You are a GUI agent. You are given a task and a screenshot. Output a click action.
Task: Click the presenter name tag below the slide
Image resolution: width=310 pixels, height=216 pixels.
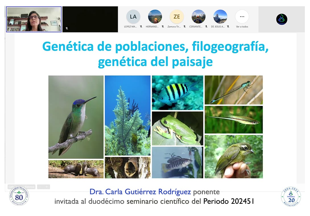point(21,187)
